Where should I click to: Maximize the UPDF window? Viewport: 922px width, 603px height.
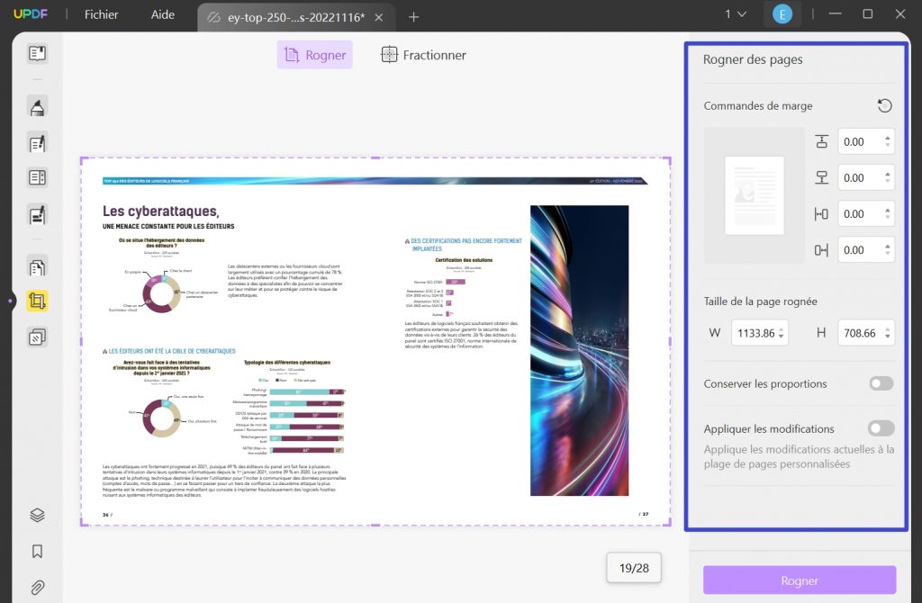pyautogui.click(x=867, y=14)
